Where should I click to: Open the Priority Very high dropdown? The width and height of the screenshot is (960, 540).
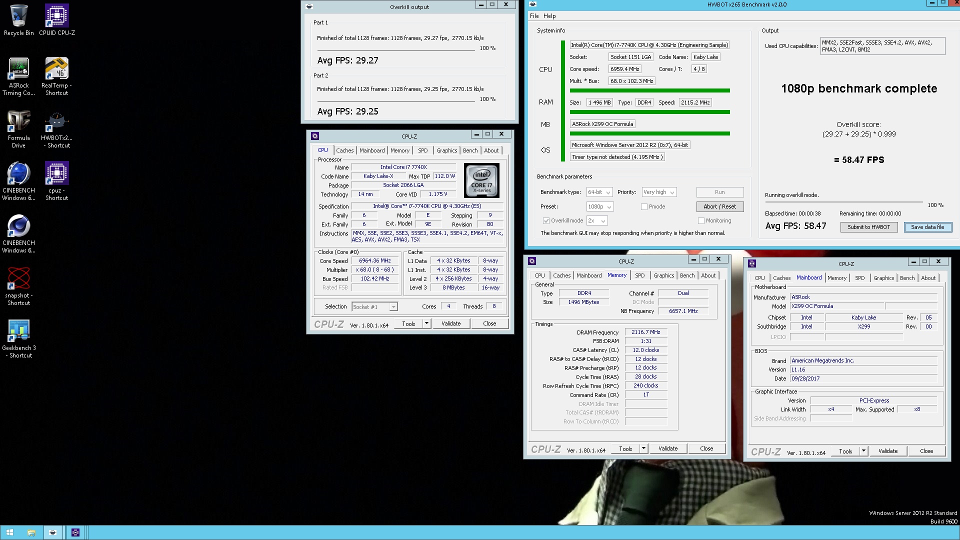(x=659, y=192)
